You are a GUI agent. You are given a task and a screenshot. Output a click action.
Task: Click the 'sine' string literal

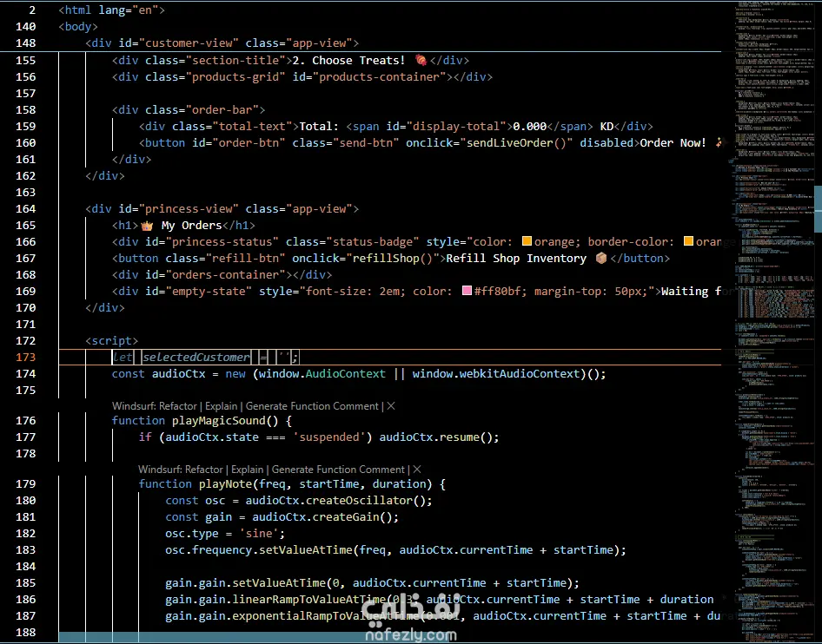pyautogui.click(x=259, y=533)
